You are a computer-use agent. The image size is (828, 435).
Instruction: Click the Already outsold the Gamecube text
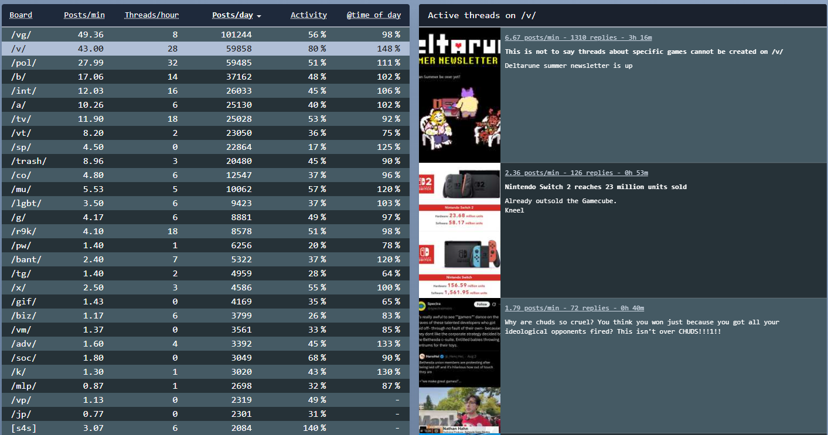561,201
